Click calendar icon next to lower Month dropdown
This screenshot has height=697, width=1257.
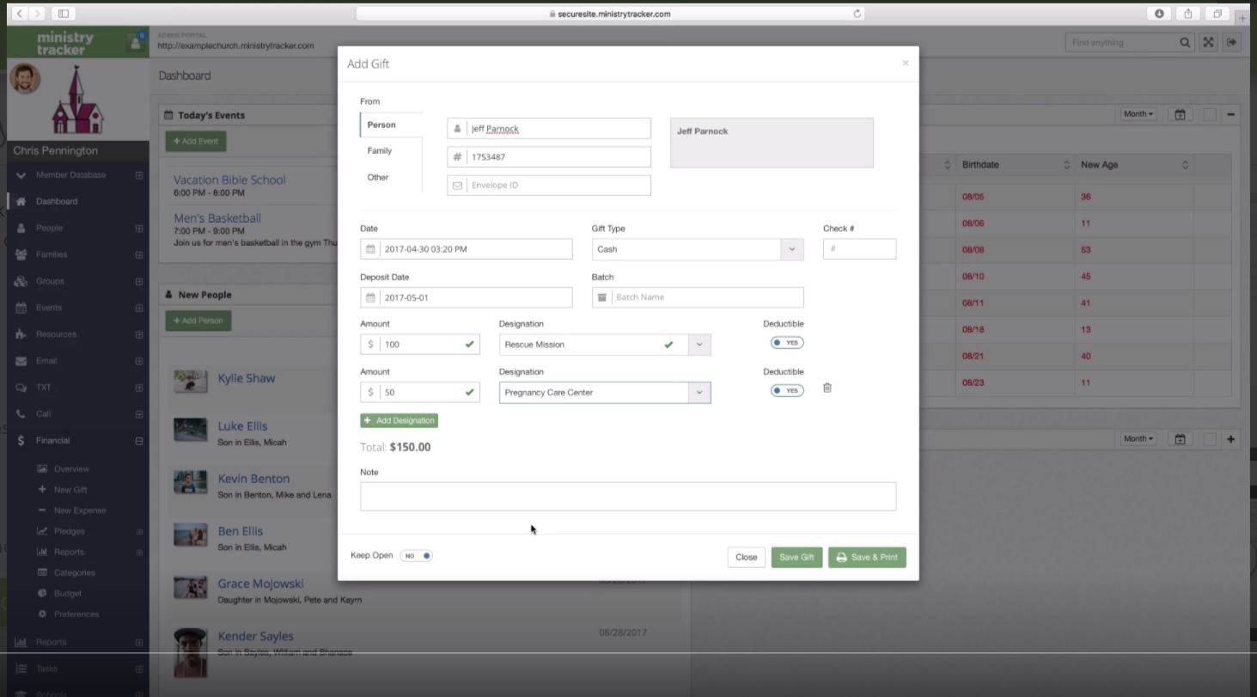pyautogui.click(x=1180, y=439)
